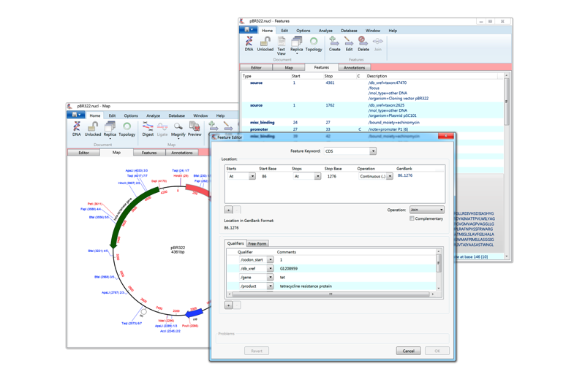585x377 pixels.
Task: Click OK button in Feature Editor
Action: tap(437, 351)
